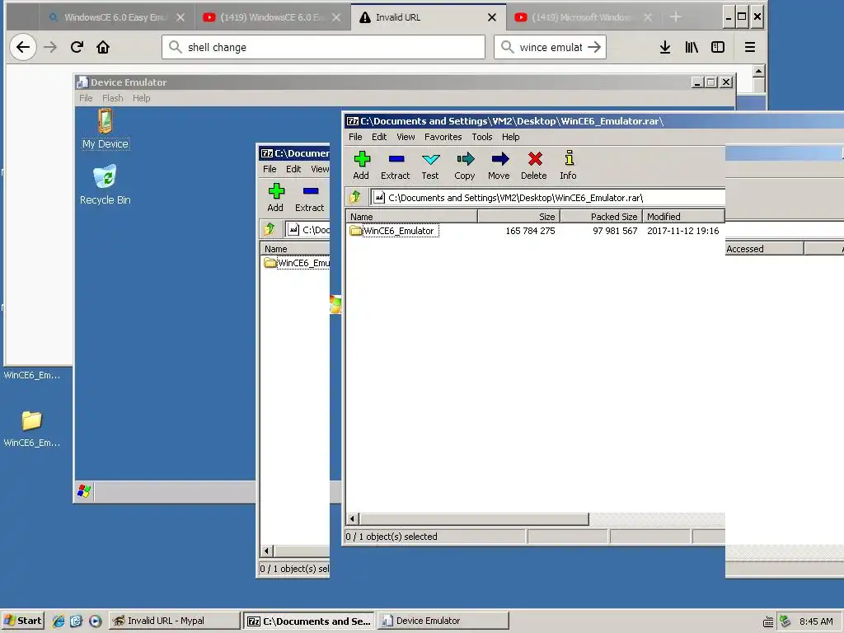The height and width of the screenshot is (633, 844).
Task: Open browser downloads arrow
Action: [x=665, y=47]
